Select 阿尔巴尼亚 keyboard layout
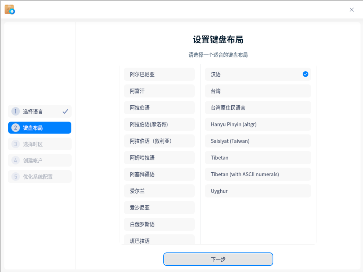The width and height of the screenshot is (363, 272). [x=159, y=74]
